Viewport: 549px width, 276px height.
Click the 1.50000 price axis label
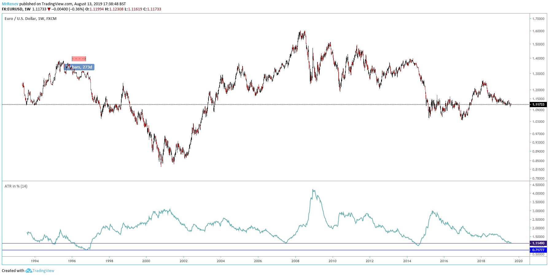[538, 44]
